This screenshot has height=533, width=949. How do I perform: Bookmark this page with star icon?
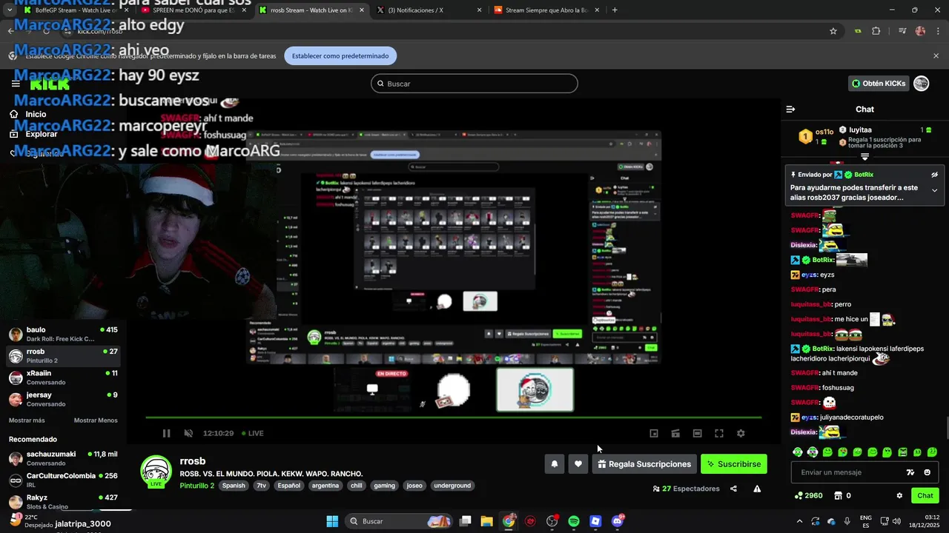click(833, 31)
